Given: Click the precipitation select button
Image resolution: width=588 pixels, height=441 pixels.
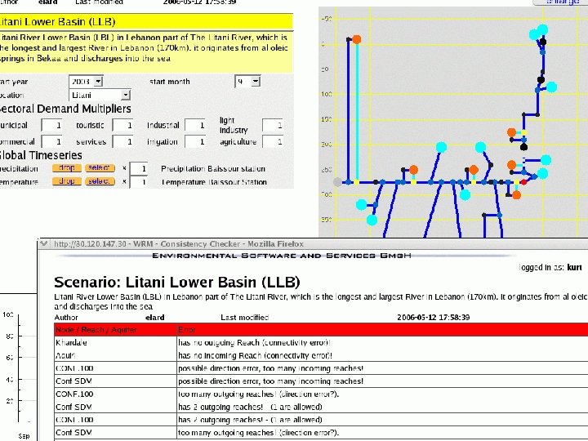Looking at the screenshot, I should 100,168.
